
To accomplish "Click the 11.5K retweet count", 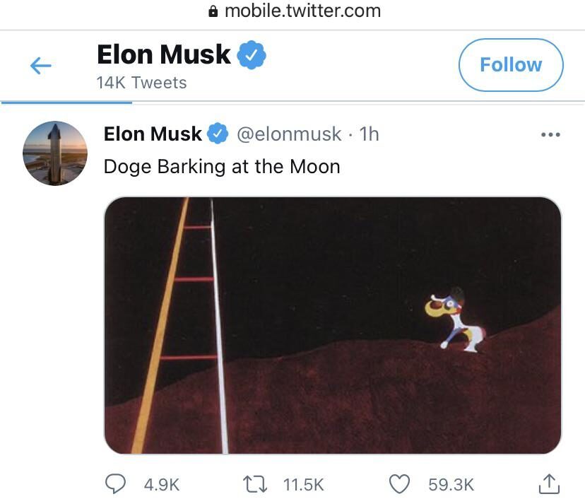I will [x=303, y=485].
